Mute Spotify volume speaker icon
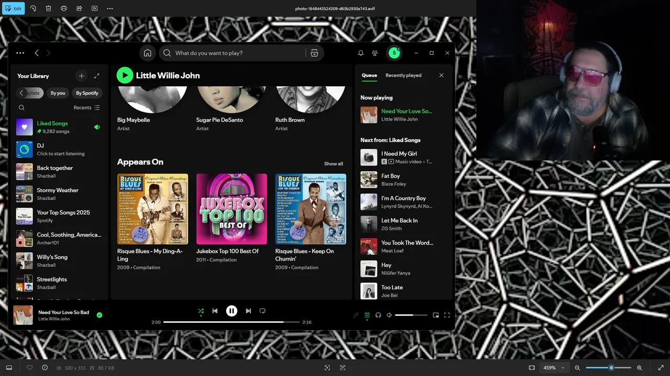The image size is (670, 376). [x=389, y=315]
